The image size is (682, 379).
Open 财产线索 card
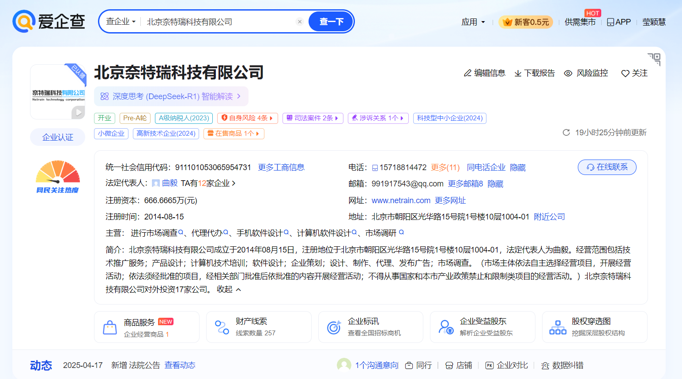point(259,327)
